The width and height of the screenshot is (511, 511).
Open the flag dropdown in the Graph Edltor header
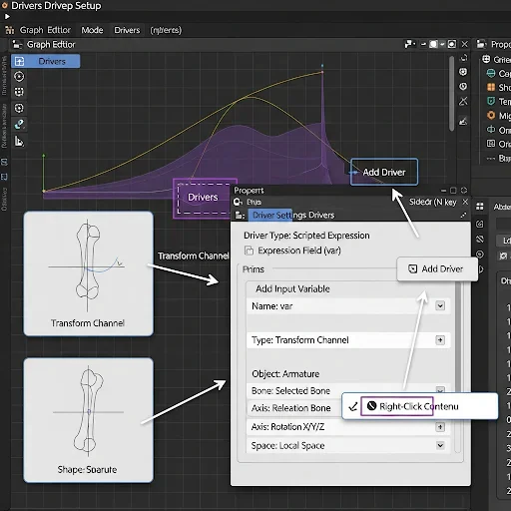coord(410,44)
